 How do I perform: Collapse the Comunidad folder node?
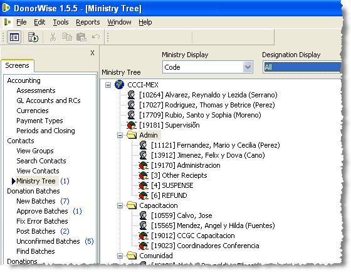pyautogui.click(x=120, y=256)
